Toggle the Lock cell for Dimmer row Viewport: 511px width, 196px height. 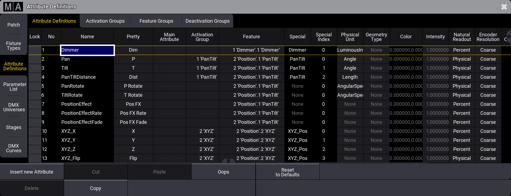pyautogui.click(x=35, y=50)
